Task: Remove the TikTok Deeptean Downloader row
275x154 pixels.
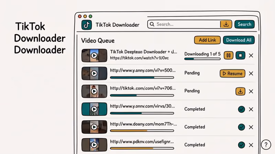Action: point(251,55)
